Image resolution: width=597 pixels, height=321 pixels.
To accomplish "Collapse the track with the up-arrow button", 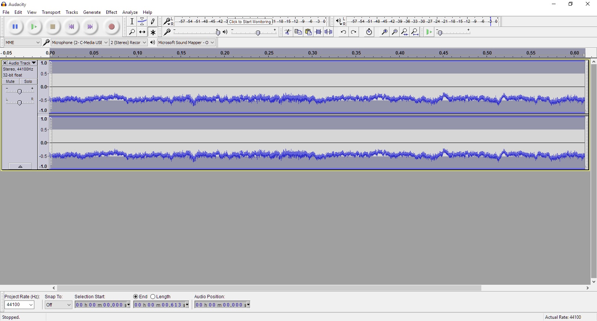I will [x=20, y=166].
